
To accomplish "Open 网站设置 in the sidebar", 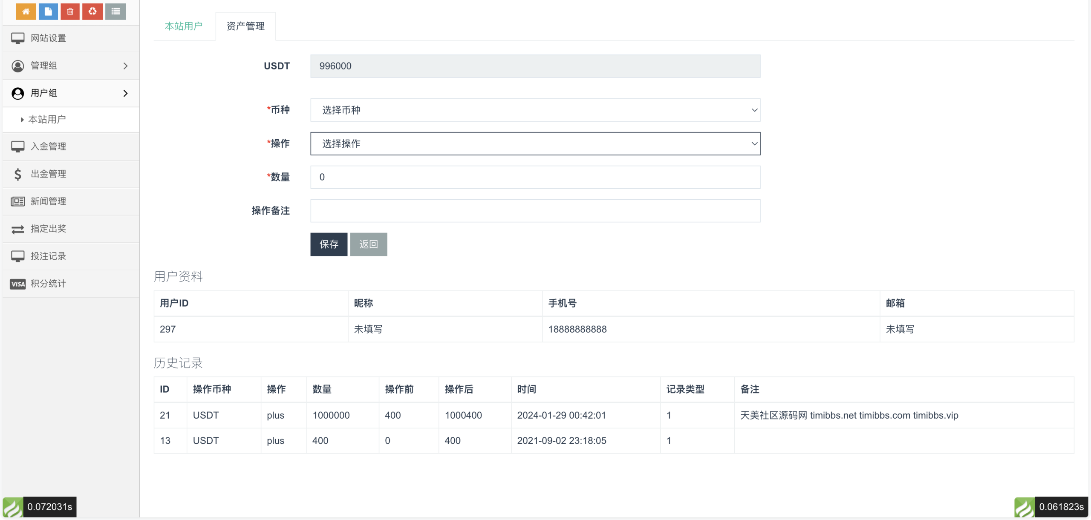I will (48, 38).
